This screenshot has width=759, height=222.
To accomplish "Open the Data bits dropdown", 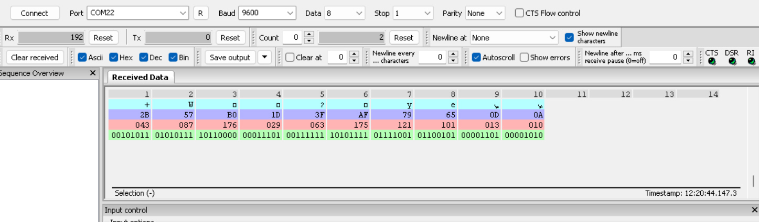I will tap(345, 13).
